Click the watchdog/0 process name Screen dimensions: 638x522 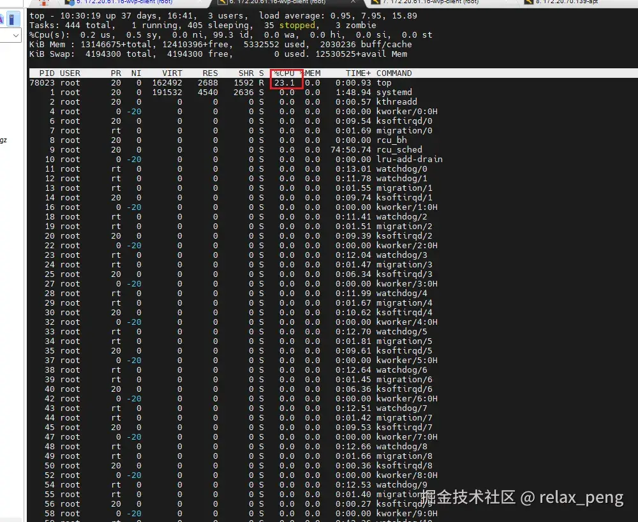pos(401,169)
